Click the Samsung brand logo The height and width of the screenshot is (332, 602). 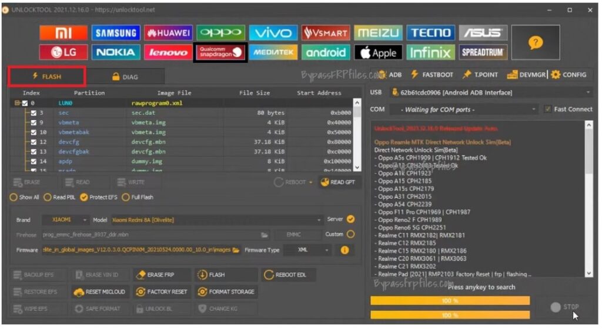(116, 33)
